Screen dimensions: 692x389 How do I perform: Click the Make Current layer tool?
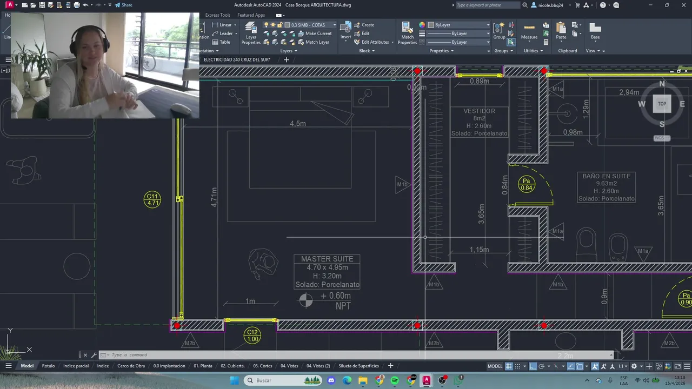pyautogui.click(x=314, y=33)
